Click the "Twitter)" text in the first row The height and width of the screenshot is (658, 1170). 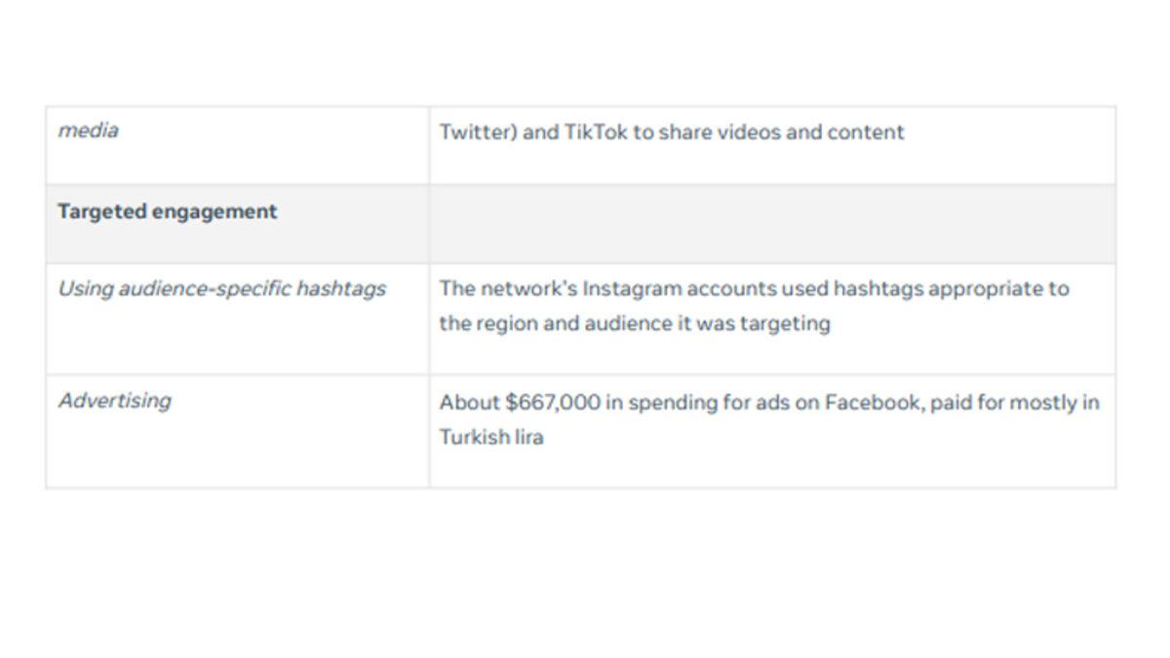point(477,132)
